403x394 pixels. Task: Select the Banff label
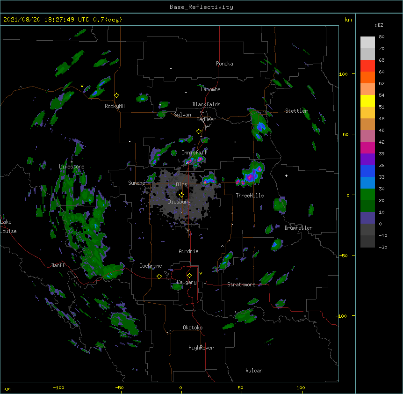(x=58, y=265)
